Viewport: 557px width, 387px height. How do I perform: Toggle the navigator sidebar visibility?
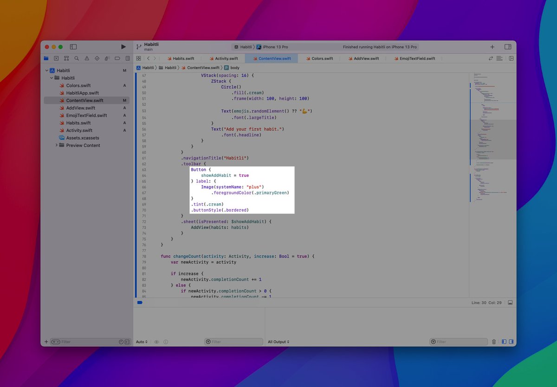click(73, 47)
